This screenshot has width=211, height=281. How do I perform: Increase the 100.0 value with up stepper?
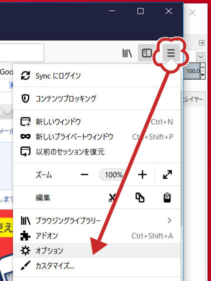tap(203, 67)
